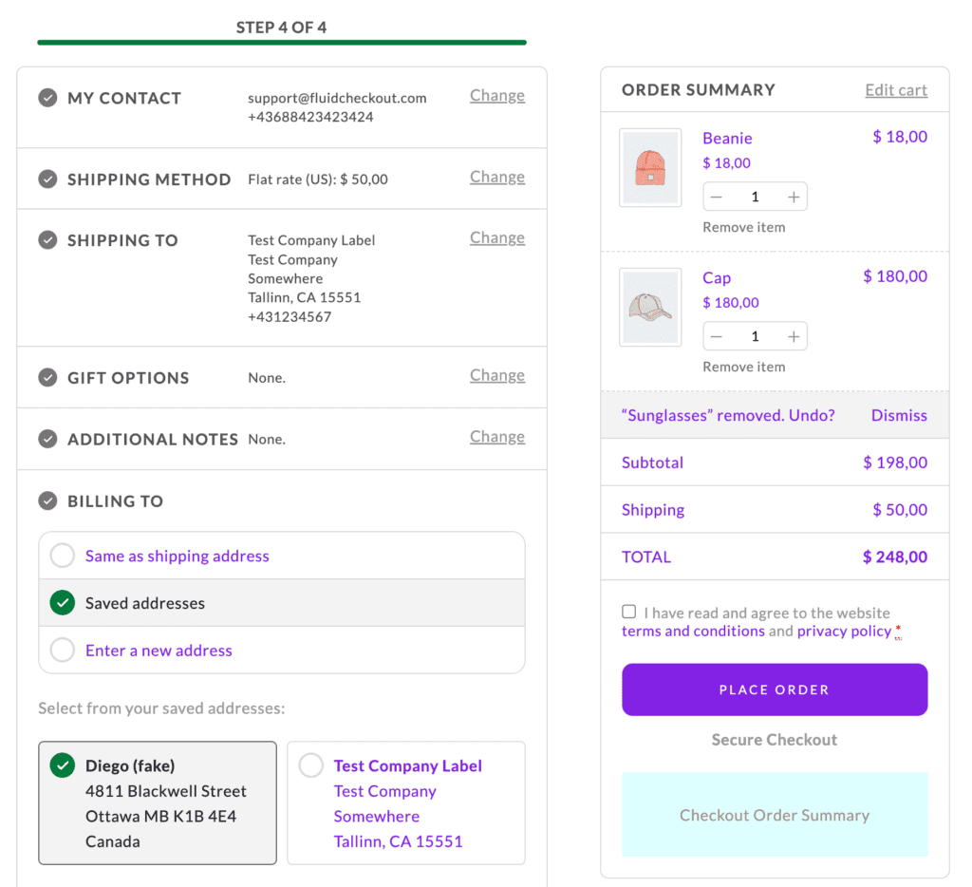Click the Shipping Method checkmark icon
The image size is (972, 887).
pos(47,179)
